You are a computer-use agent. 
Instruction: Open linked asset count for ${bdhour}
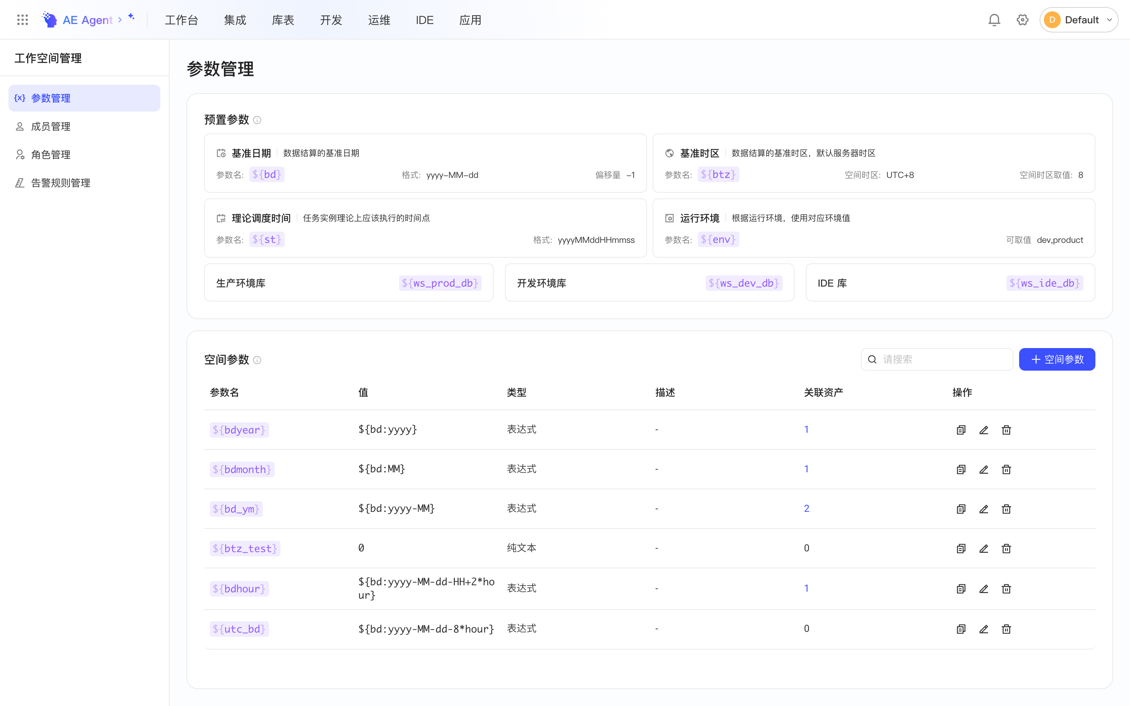[x=807, y=588]
